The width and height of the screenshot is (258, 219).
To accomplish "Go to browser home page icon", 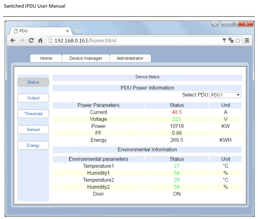I will (x=40, y=40).
